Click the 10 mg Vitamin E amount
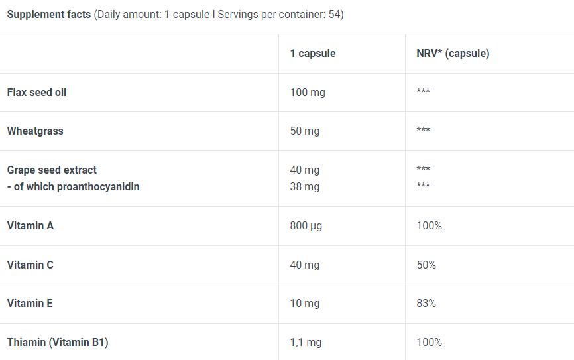 [305, 303]
